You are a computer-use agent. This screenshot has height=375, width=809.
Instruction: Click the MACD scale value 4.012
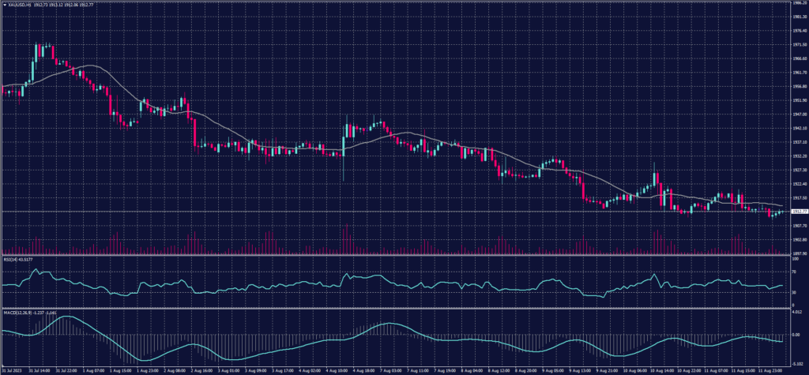coord(796,311)
